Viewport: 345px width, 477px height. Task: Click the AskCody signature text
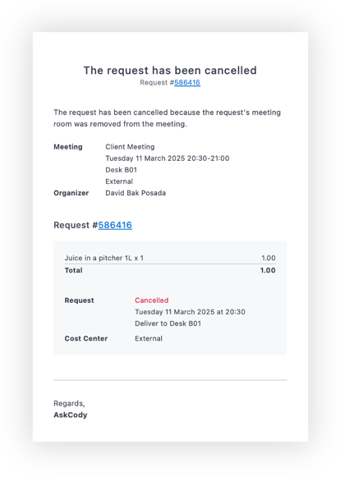[71, 415]
